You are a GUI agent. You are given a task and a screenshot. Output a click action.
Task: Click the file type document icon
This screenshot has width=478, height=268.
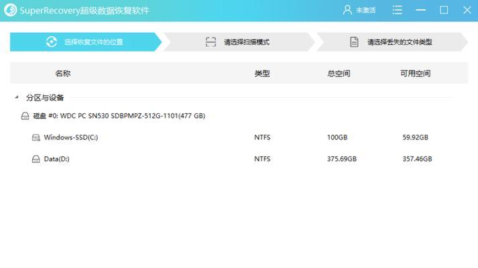click(354, 42)
